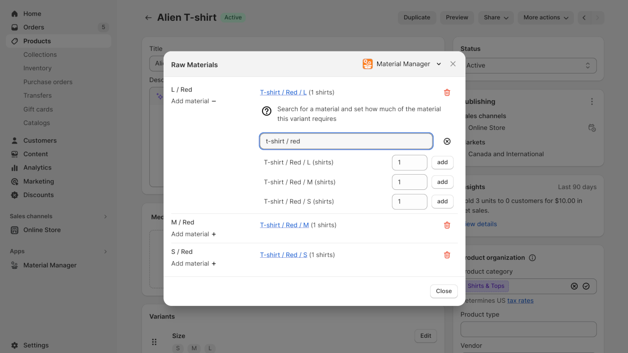The image size is (628, 353).
Task: Click the quantity field for T-shirt Red L
Action: 409,162
